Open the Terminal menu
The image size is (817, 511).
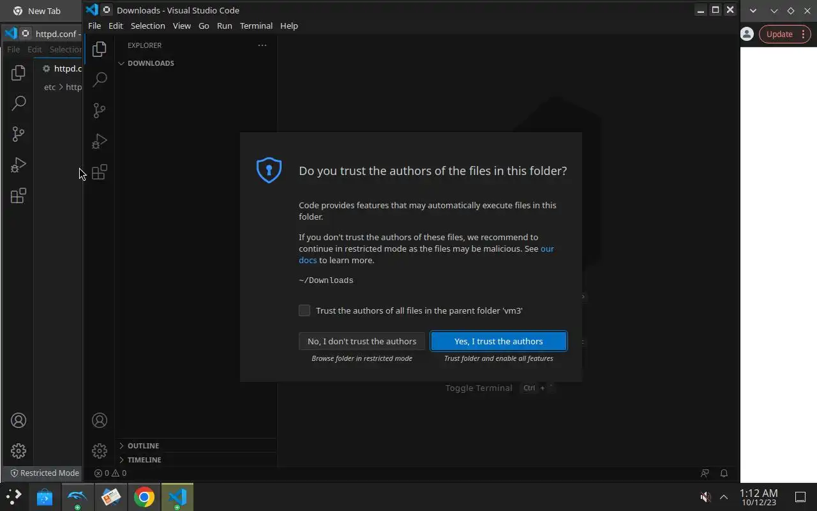(256, 26)
